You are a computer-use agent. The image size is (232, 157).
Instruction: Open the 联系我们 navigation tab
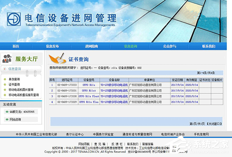point(209,46)
